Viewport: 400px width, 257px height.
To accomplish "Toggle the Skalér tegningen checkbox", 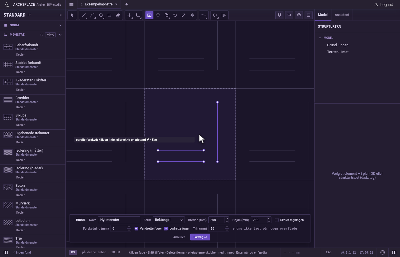I will [277, 220].
